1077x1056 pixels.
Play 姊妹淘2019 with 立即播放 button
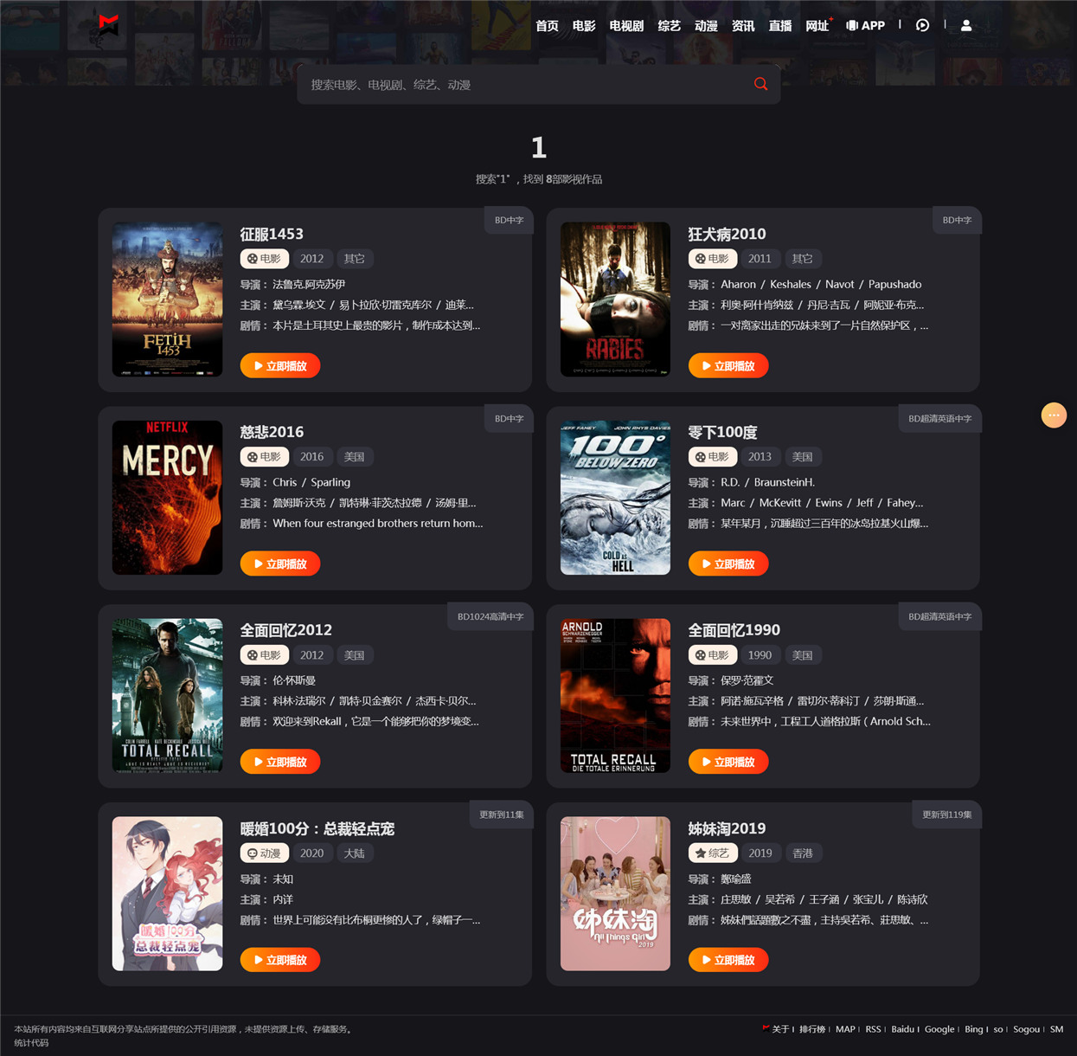click(728, 960)
